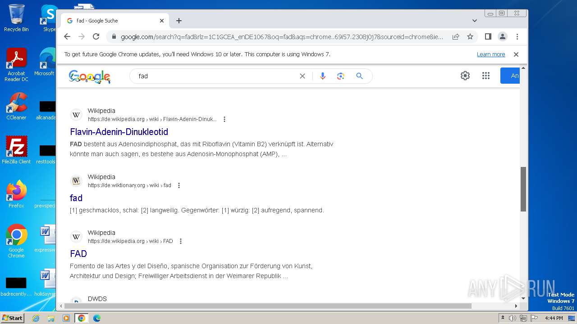Open CCleaner desktop shortcut
577x324 pixels.
(16, 106)
